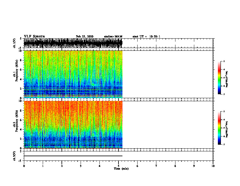Click the "-7" label on ch.1 color bar
This screenshot has height=186, width=240.
224,94
